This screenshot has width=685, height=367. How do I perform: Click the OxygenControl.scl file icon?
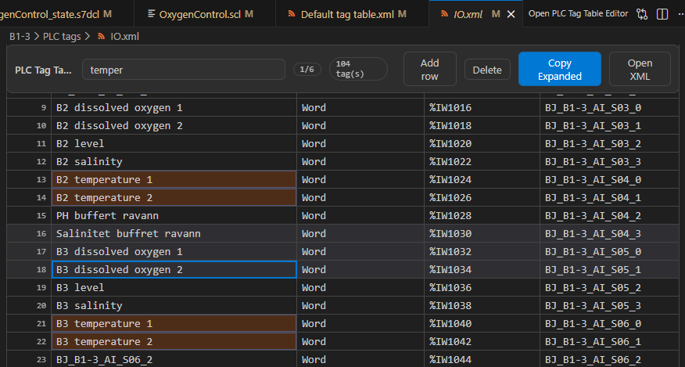151,14
